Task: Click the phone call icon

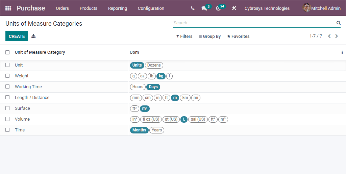Action: click(193, 8)
